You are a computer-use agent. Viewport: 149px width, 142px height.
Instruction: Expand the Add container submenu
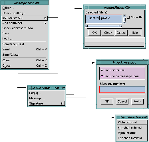45,23
